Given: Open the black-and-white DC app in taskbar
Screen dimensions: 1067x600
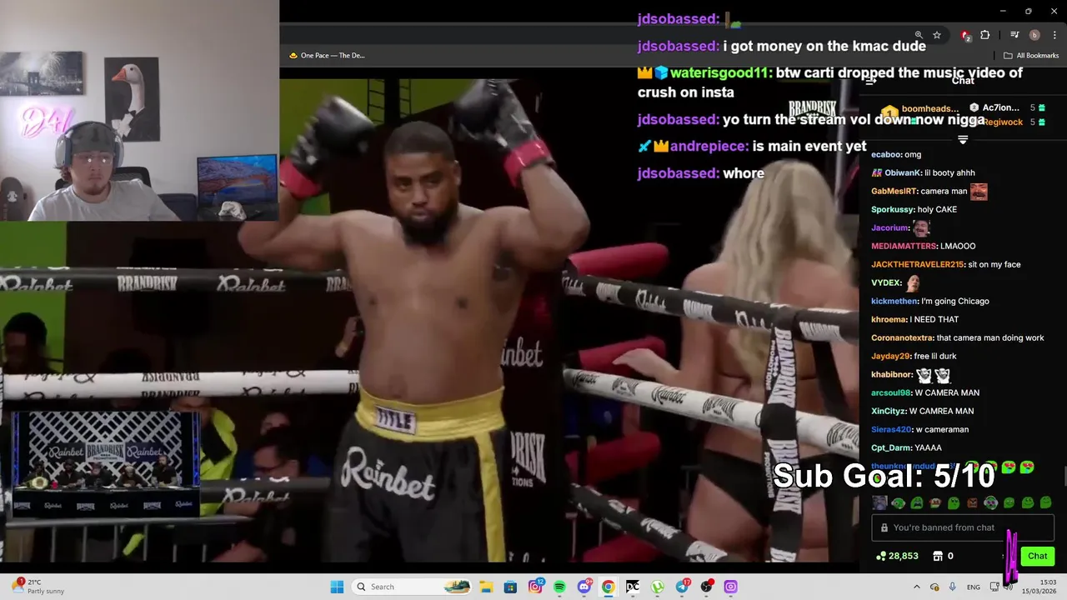Looking at the screenshot, I should (633, 587).
